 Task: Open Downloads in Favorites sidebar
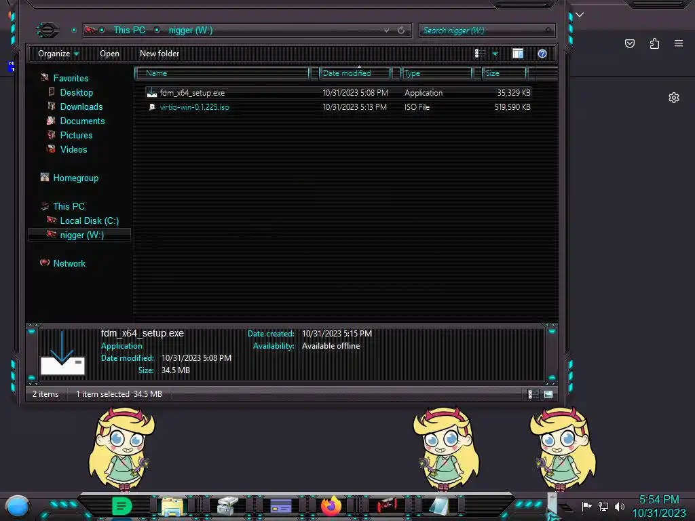pos(81,107)
